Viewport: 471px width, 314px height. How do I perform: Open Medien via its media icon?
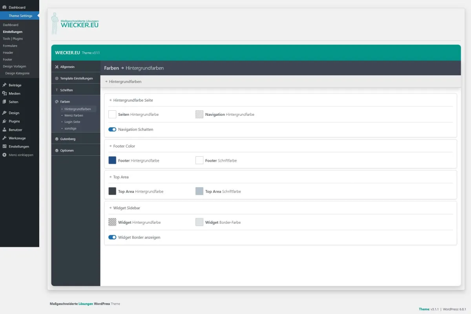point(4,93)
